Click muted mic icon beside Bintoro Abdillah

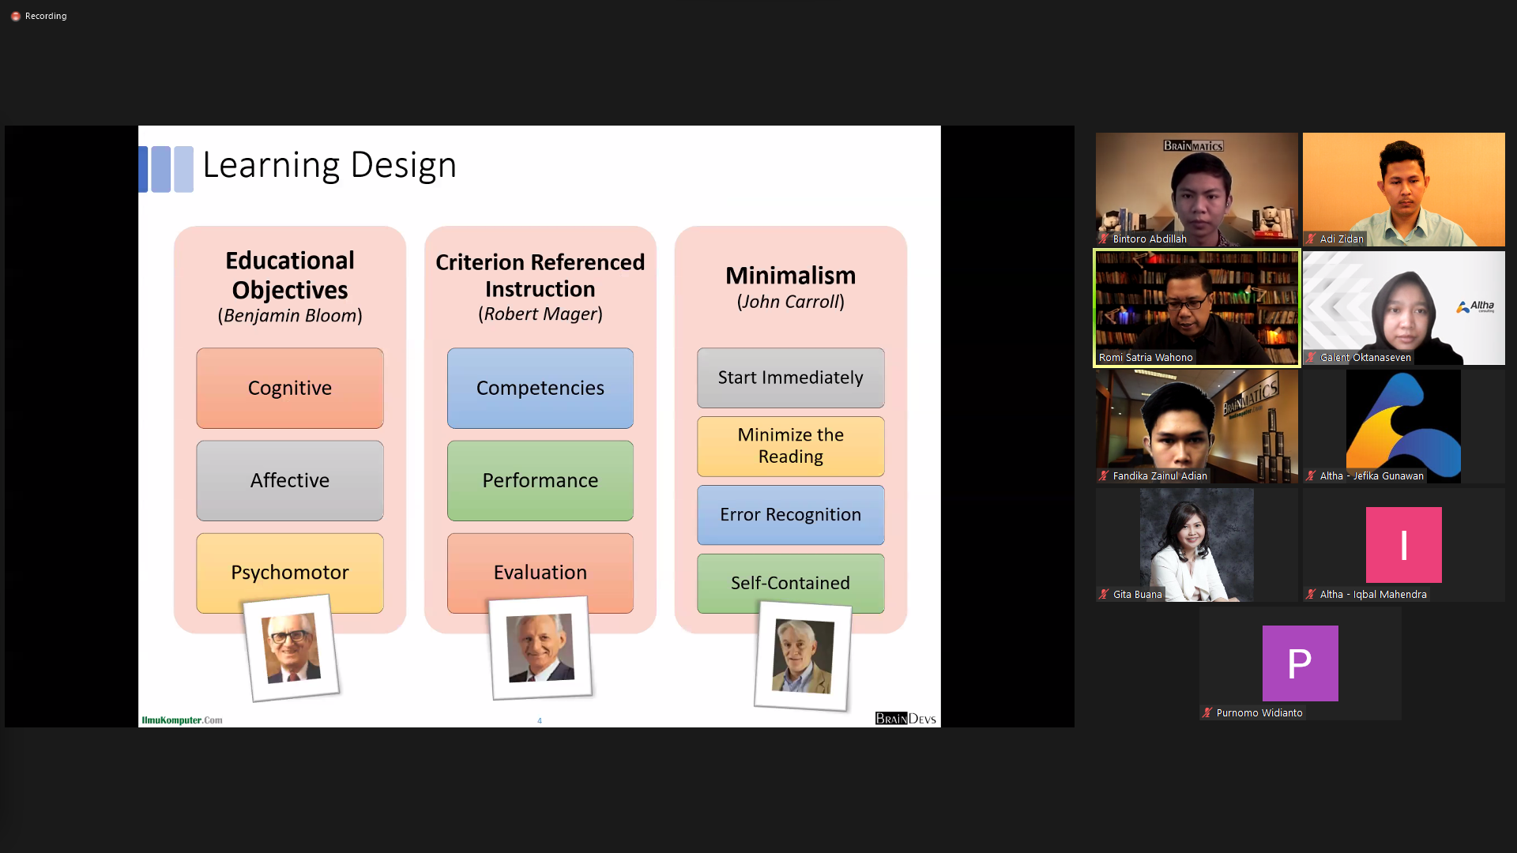pos(1104,239)
